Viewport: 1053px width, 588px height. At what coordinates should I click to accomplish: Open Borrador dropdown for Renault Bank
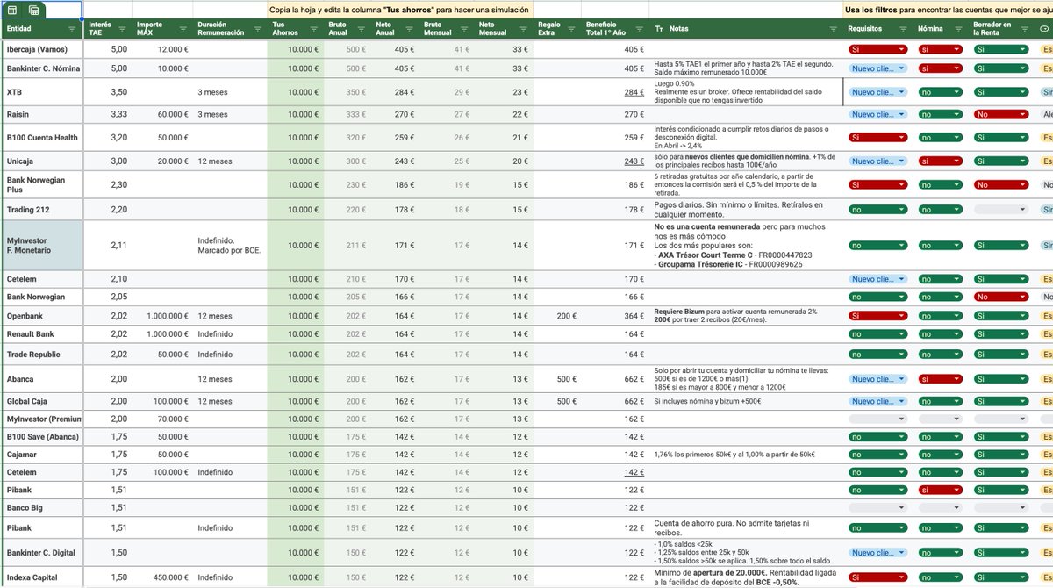coord(1001,334)
